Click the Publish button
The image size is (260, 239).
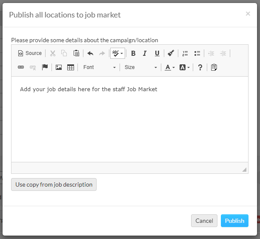point(234,221)
